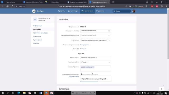
Task: Finish recording with the checkmark icon
Action: click(x=94, y=93)
